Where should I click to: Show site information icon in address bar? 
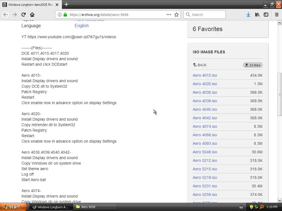[x=60, y=15]
